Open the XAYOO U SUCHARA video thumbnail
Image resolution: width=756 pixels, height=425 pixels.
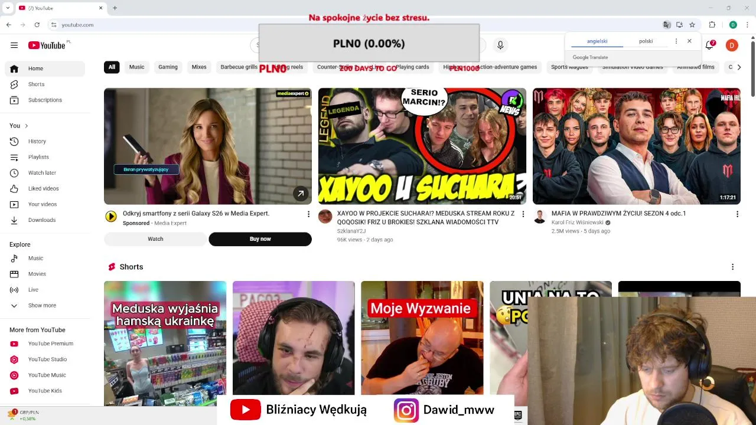click(422, 146)
